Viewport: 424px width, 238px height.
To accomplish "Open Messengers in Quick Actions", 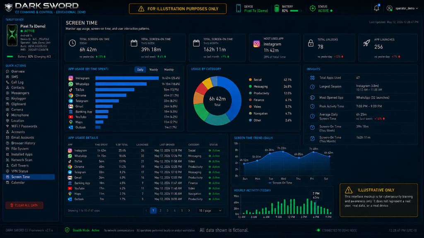I will click(20, 93).
